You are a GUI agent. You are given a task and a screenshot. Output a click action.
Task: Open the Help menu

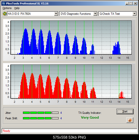(17, 8)
